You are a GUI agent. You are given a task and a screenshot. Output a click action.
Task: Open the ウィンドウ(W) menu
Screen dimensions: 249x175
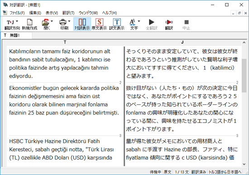(88, 13)
